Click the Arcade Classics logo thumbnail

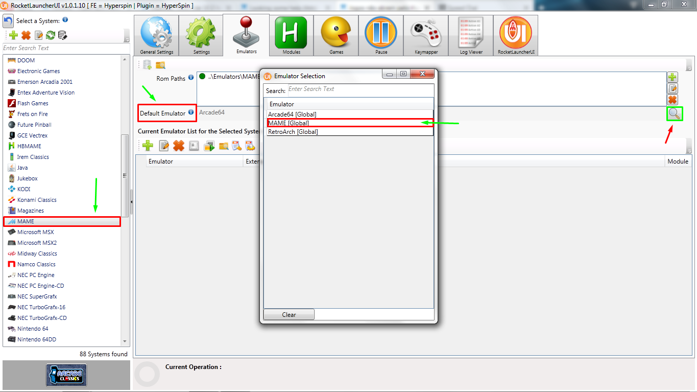point(66,375)
